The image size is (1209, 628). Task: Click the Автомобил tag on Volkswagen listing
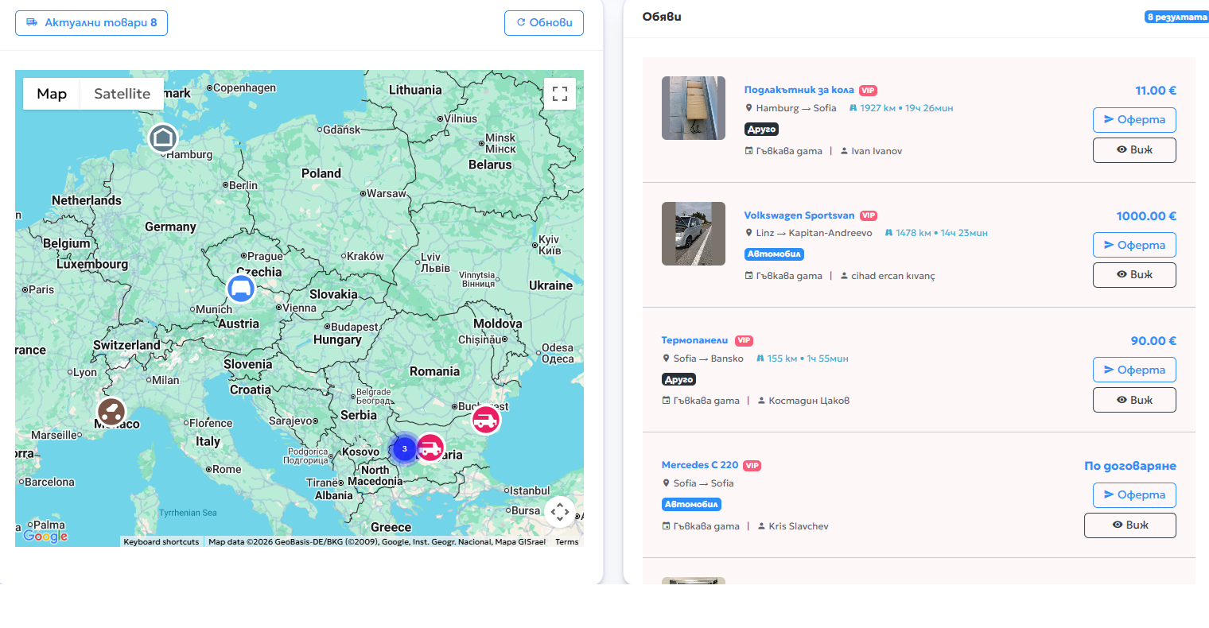click(774, 254)
